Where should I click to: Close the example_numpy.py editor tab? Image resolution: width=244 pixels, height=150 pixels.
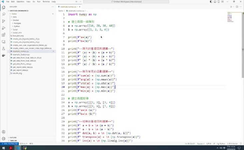[x=80, y=7]
